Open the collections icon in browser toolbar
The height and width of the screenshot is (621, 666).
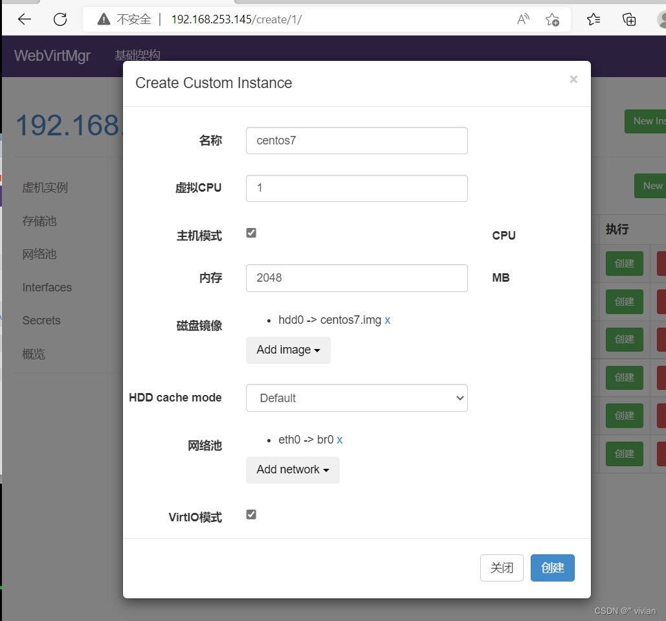pyautogui.click(x=629, y=19)
